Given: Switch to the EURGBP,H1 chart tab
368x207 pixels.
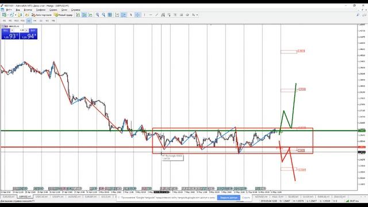Looking at the screenshot, I should click(91, 197).
